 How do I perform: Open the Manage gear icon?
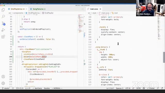coord(3,83)
